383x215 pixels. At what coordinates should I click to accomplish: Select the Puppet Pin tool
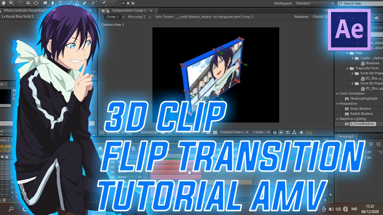pyautogui.click(x=104, y=3)
